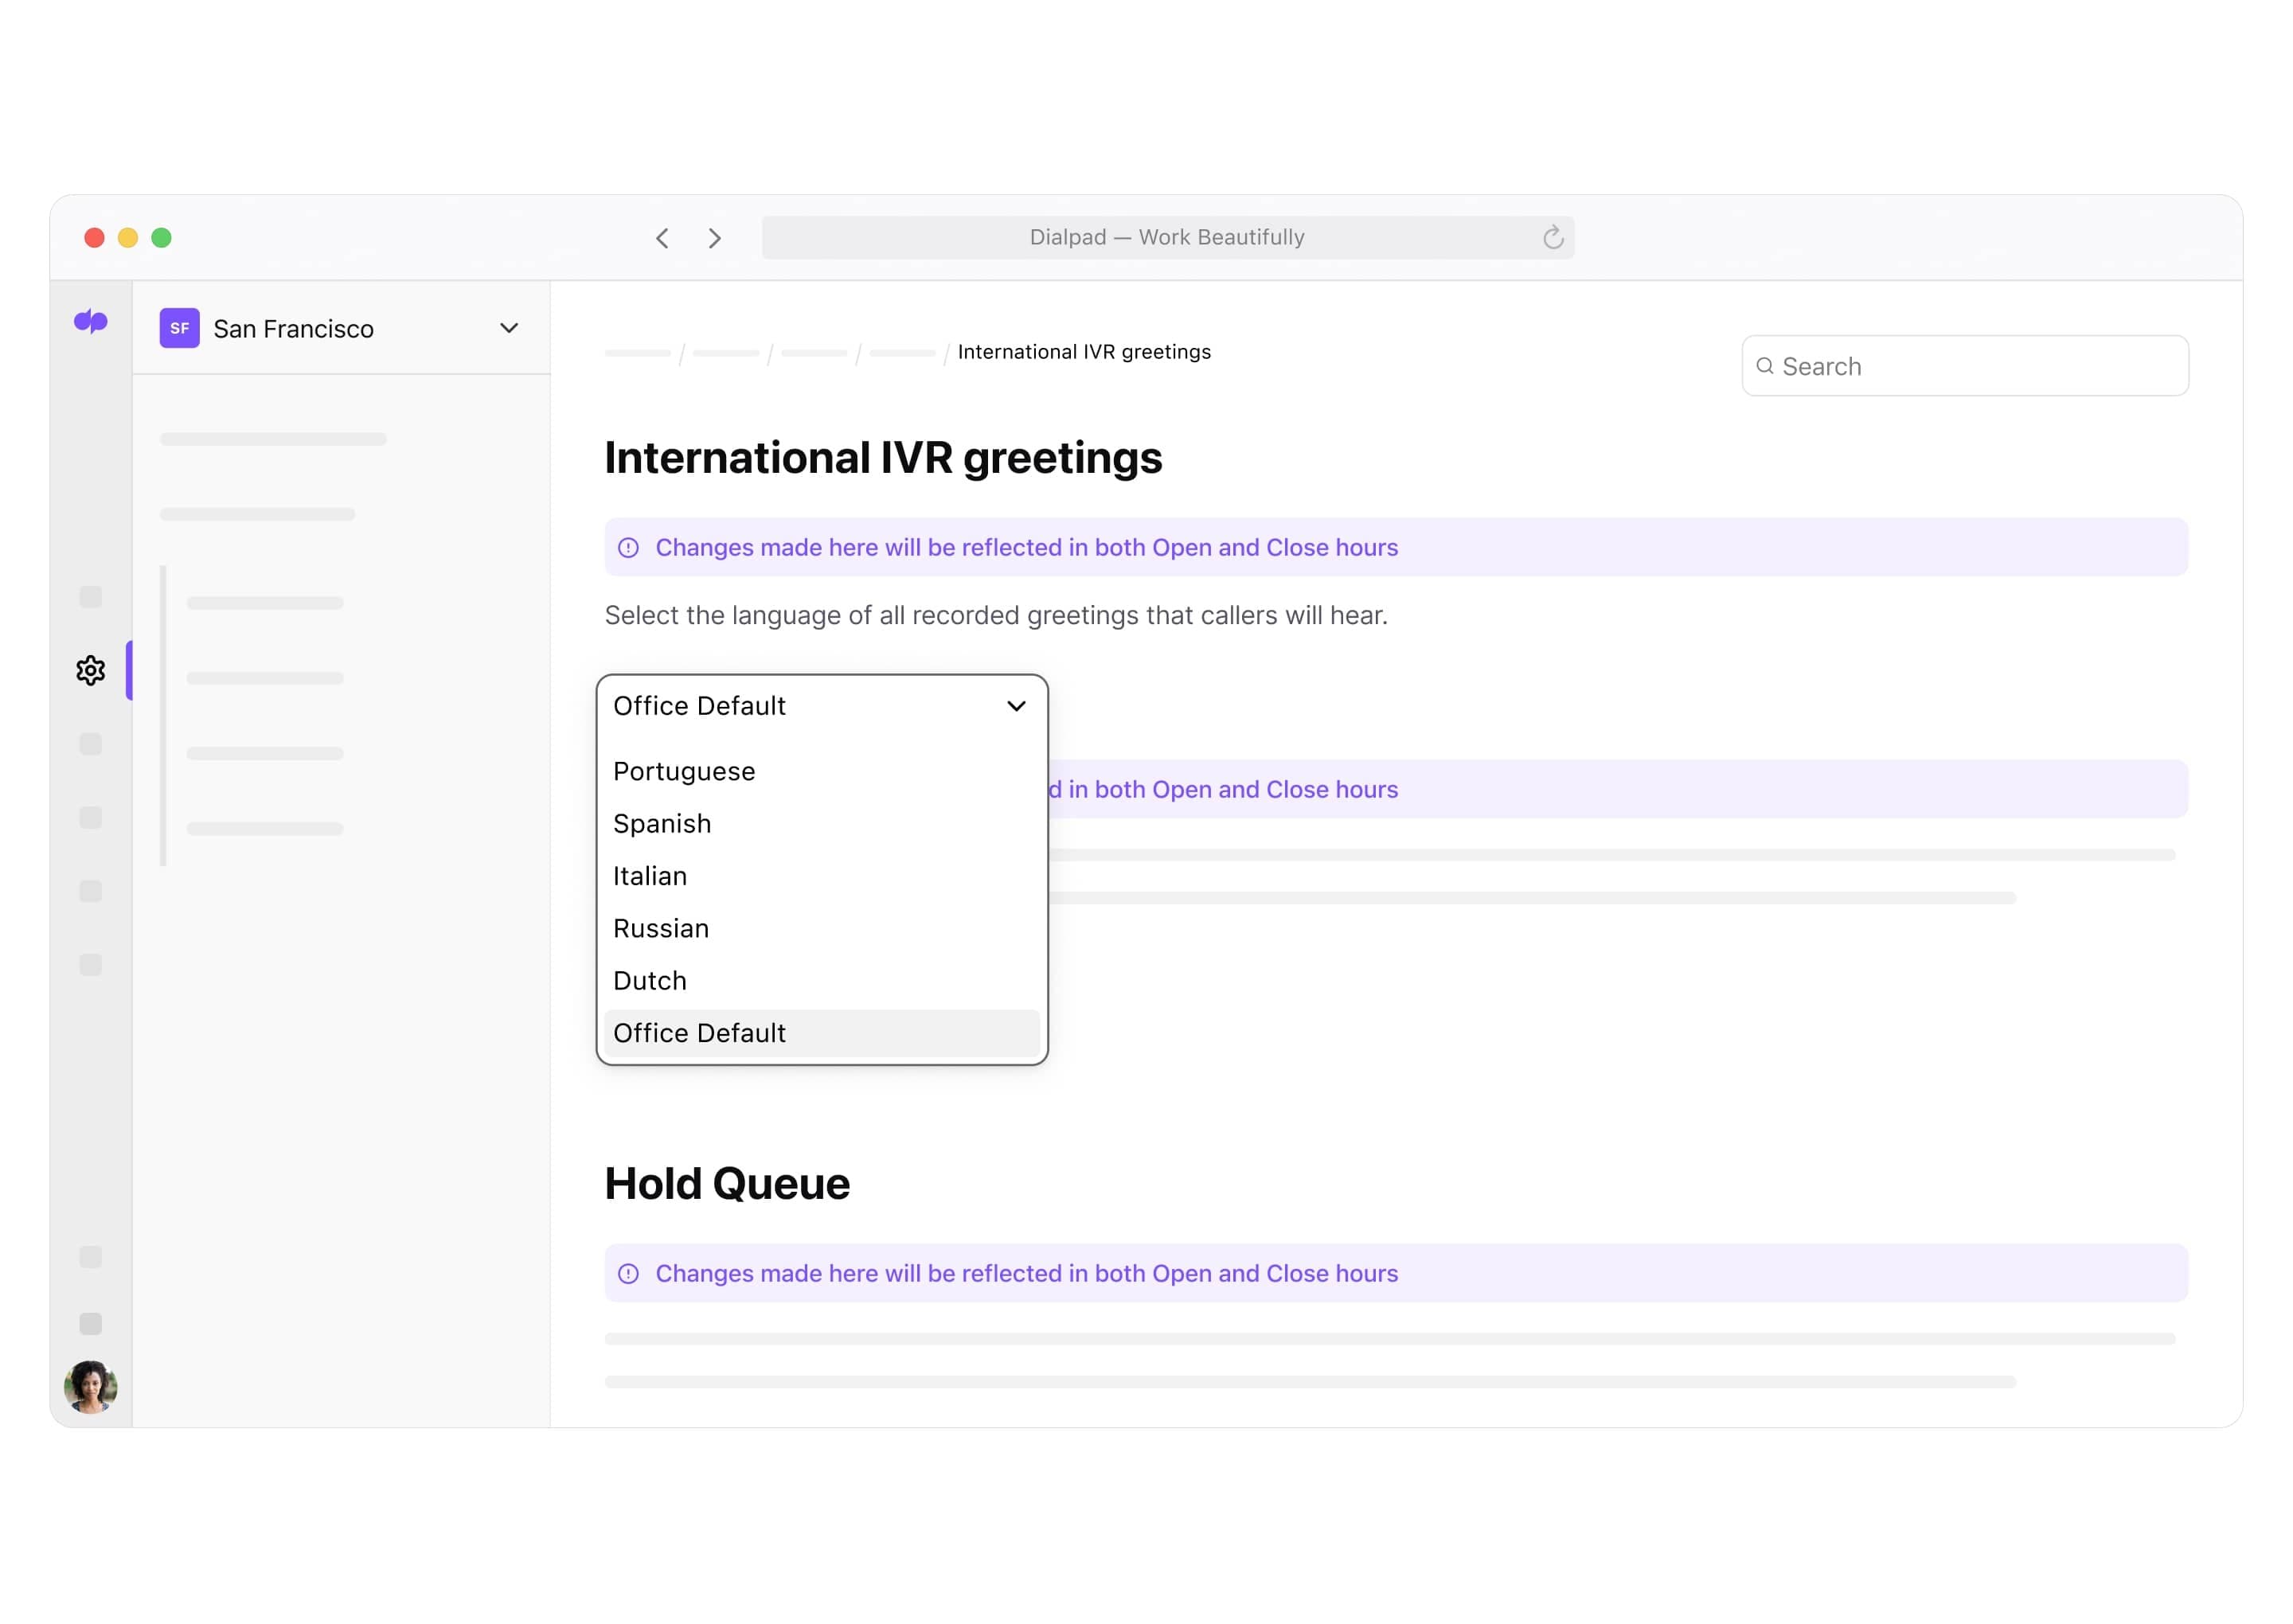The height and width of the screenshot is (1624, 2293).
Task: Click the user profile avatar icon
Action: pyautogui.click(x=92, y=1385)
